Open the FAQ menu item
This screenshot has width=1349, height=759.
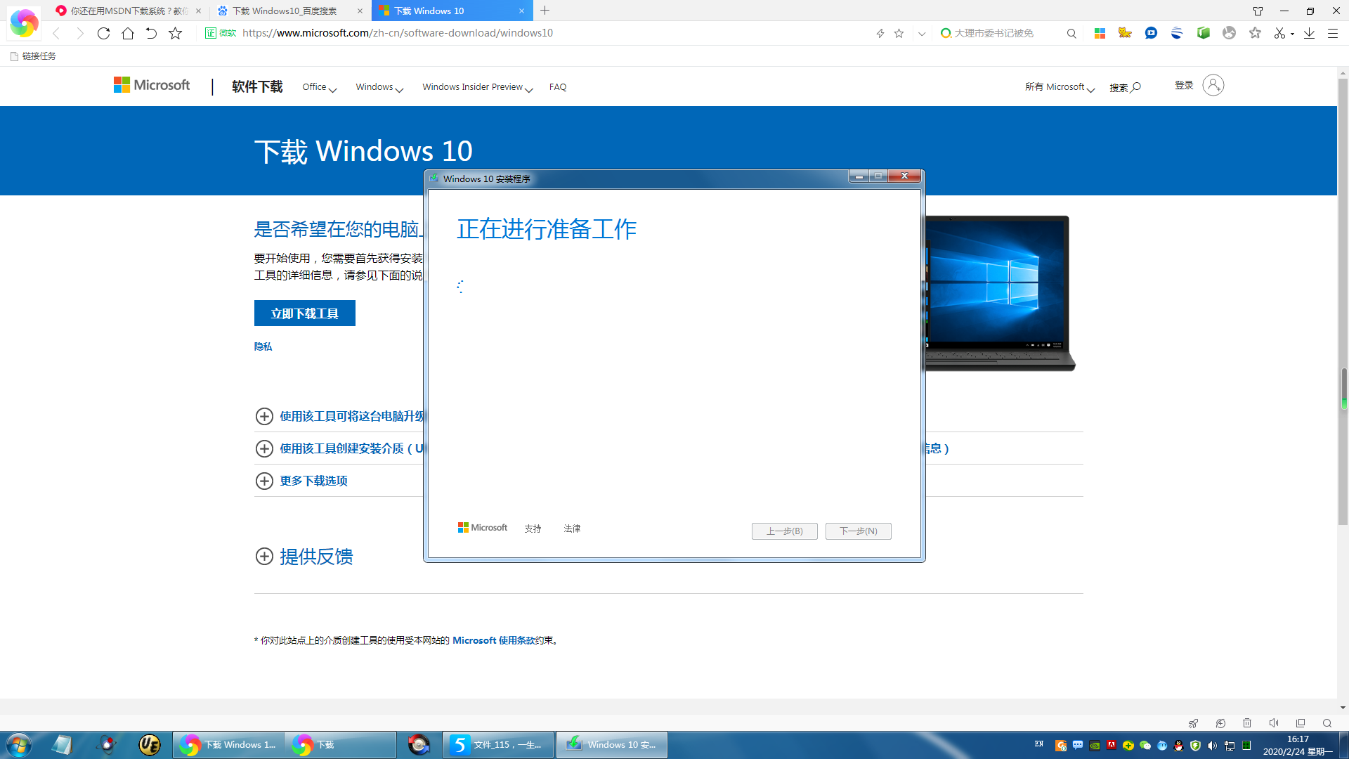coord(558,87)
